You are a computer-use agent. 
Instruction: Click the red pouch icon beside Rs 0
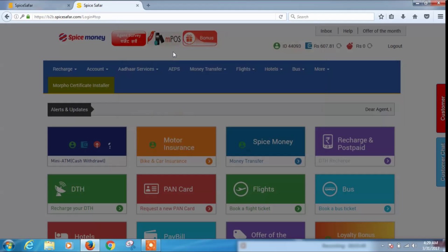[349, 46]
